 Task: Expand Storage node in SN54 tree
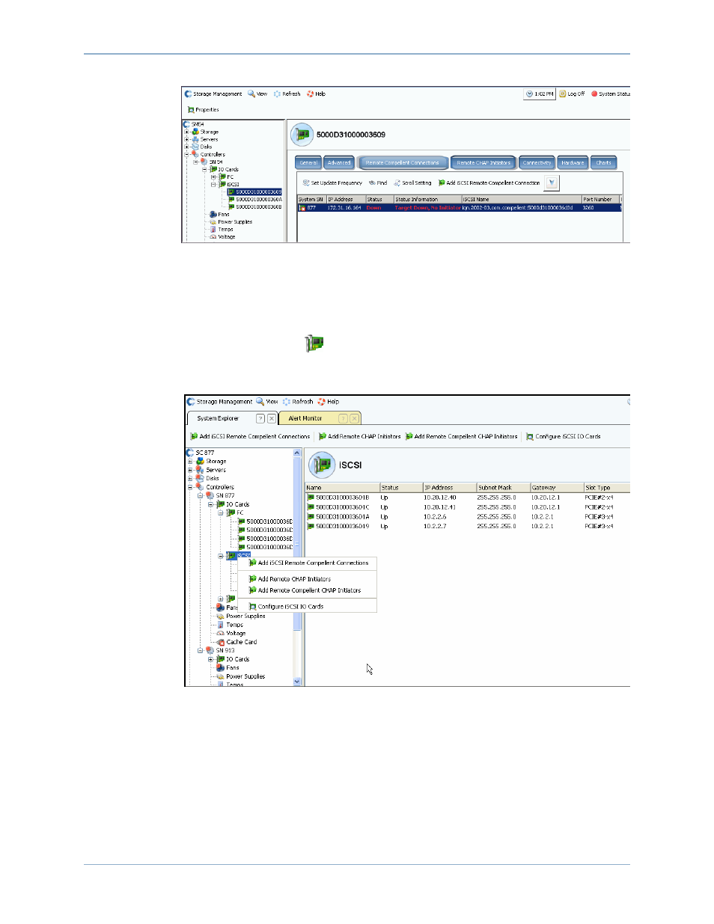point(187,132)
